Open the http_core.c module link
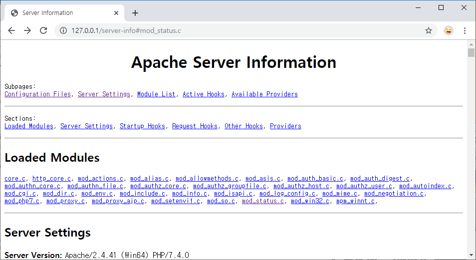Screen dimensions: 476x260 (x=51, y=179)
